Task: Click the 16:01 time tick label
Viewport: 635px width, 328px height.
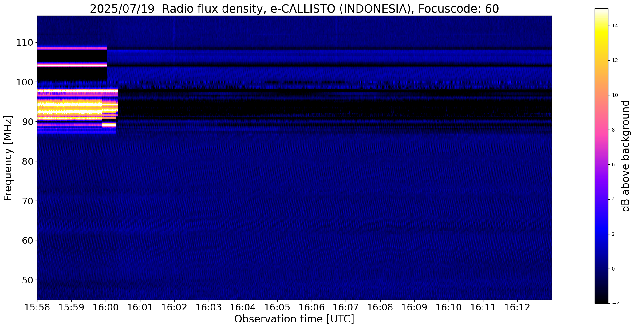Action: pos(140,307)
